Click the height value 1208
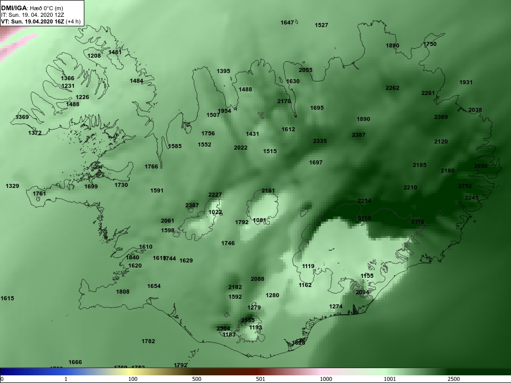This screenshot has width=511, height=383. click(94, 56)
